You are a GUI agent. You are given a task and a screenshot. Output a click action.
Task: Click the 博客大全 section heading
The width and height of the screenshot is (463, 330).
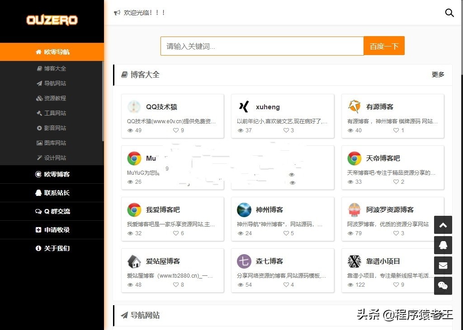[x=145, y=74]
